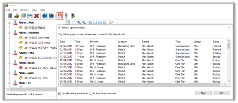Click the mobile phone SMS icon
238x103 pixels.
point(66,16)
